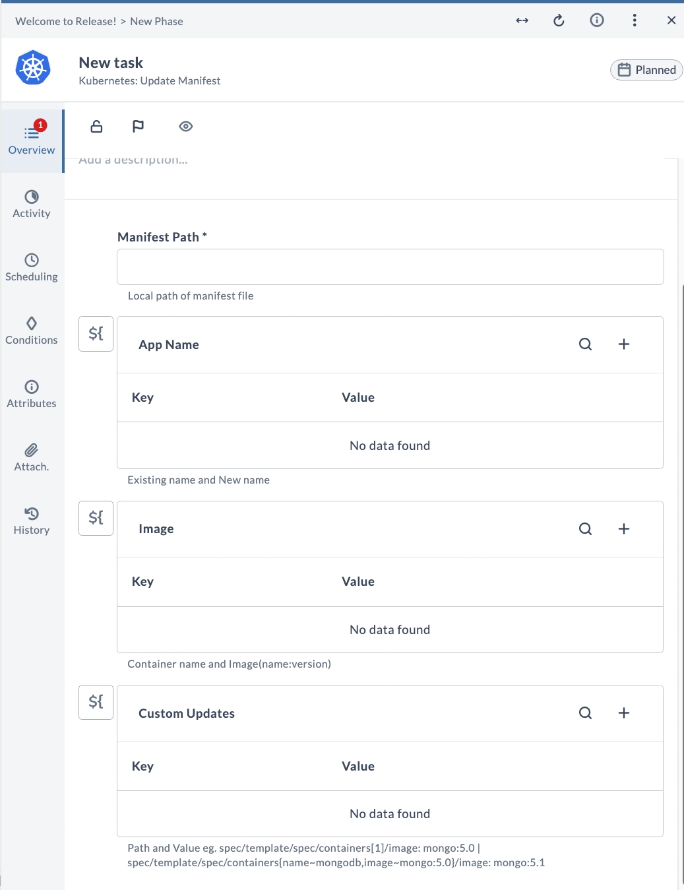Search in the Custom Updates table

[586, 713]
